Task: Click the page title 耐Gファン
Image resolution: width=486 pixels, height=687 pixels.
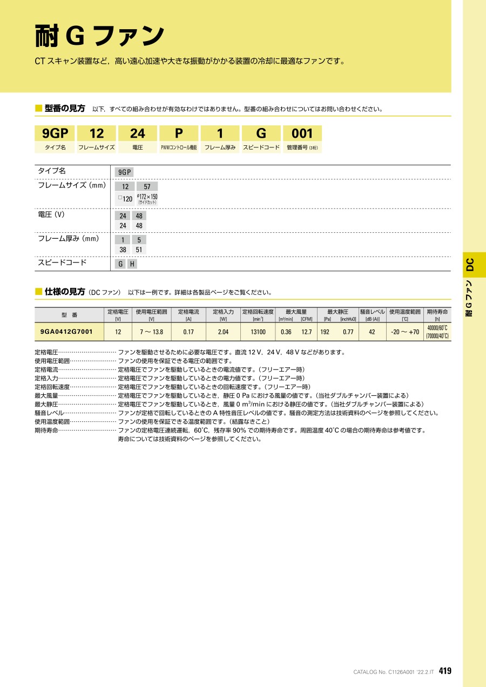Action: (99, 36)
